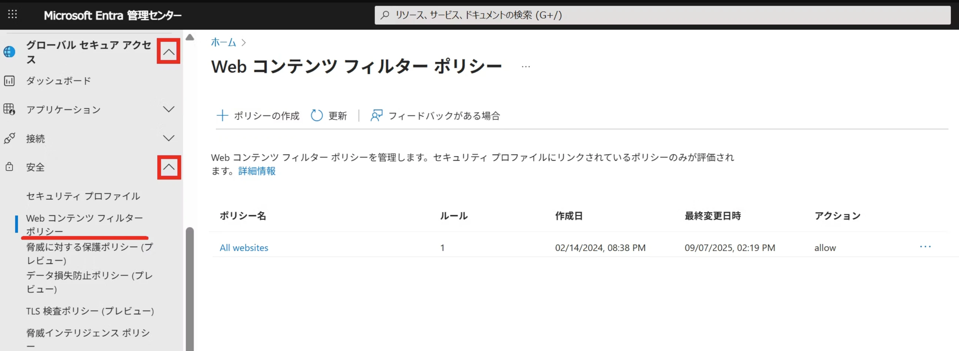The image size is (959, 351).
Task: Click the refresh circle icon beside 更新
Action: pos(317,116)
